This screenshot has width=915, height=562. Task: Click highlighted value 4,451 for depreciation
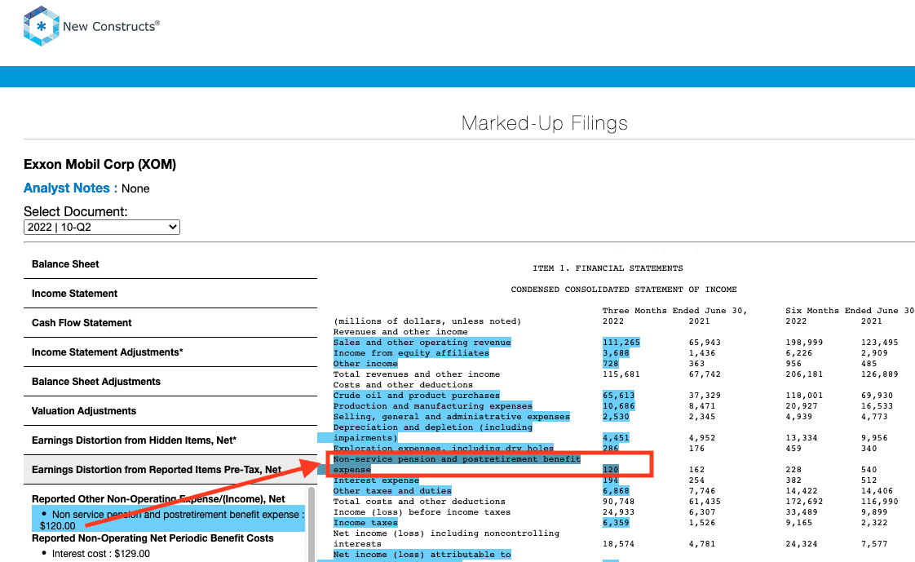(616, 438)
